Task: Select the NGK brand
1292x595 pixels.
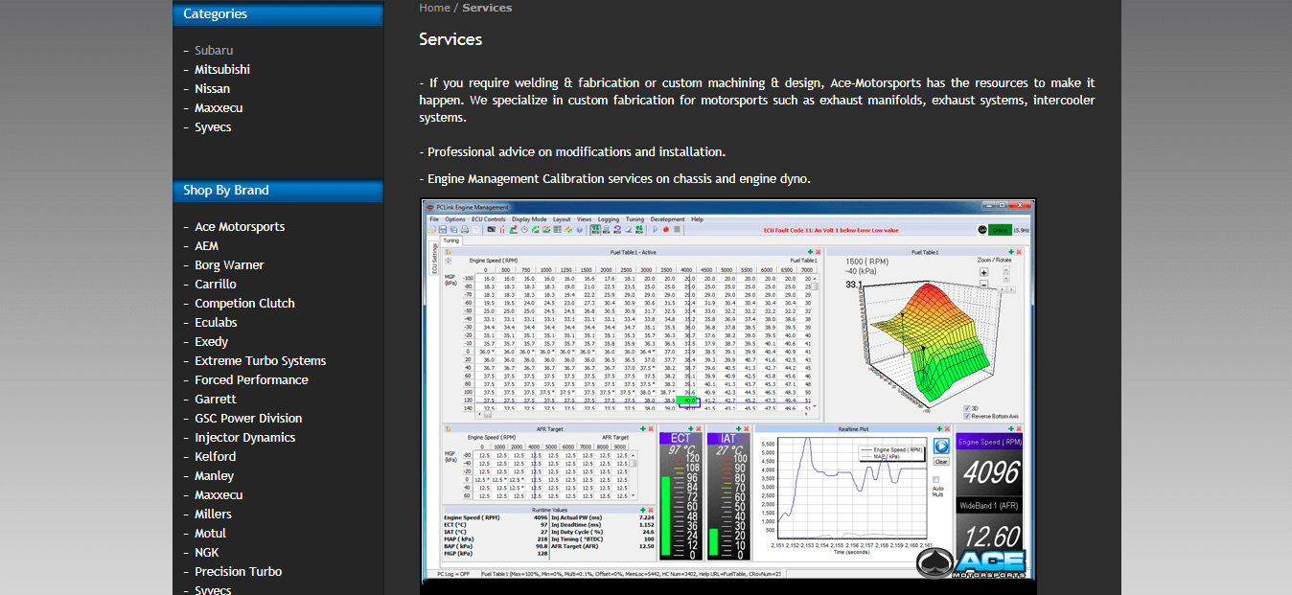Action: pos(206,552)
